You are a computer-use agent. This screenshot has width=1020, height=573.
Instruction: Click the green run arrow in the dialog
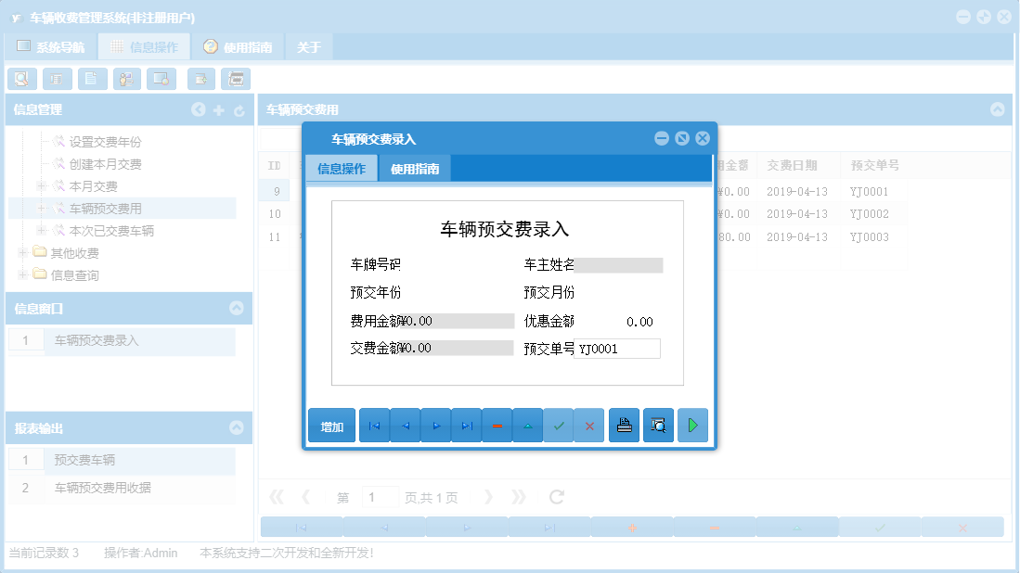692,425
